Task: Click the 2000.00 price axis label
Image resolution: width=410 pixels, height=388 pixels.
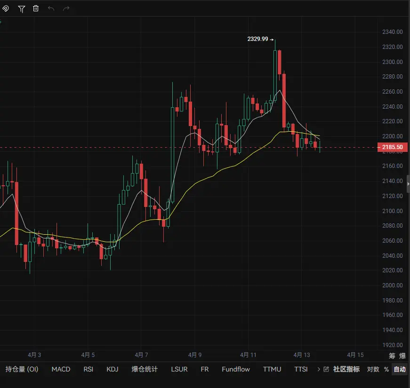Action: (392, 285)
